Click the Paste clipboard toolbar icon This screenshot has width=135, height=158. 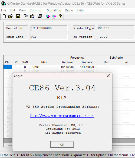(32, 16)
